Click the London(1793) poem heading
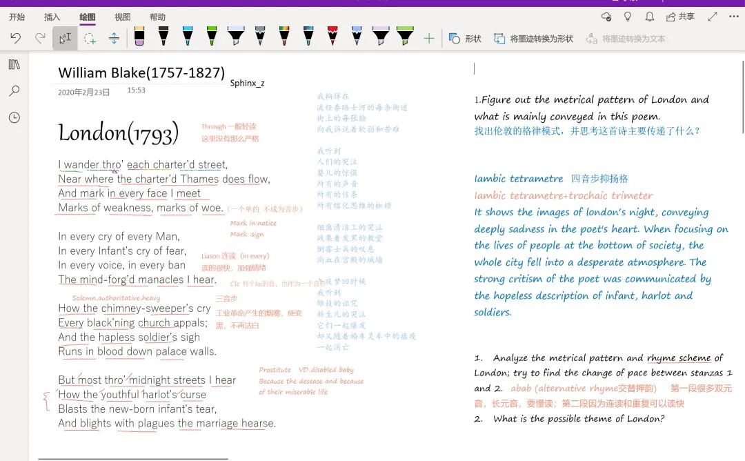Viewport: 745px width, 461px height. click(x=119, y=133)
